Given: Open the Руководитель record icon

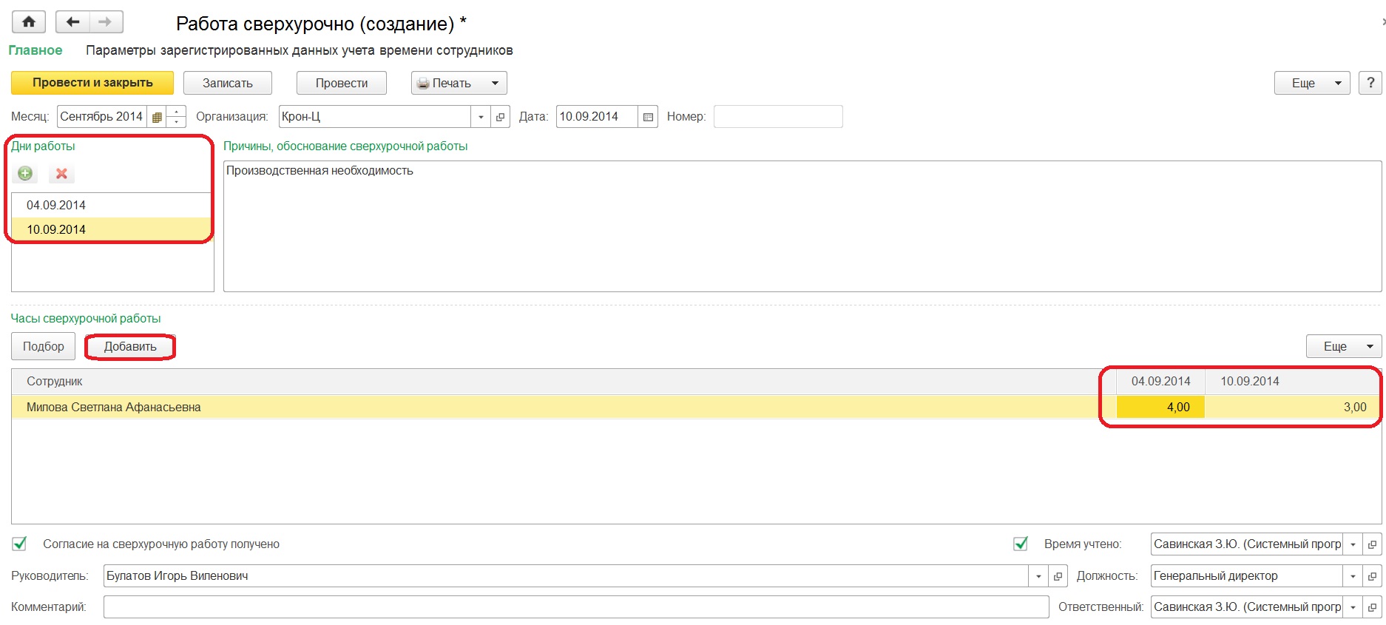Looking at the screenshot, I should point(1058,576).
